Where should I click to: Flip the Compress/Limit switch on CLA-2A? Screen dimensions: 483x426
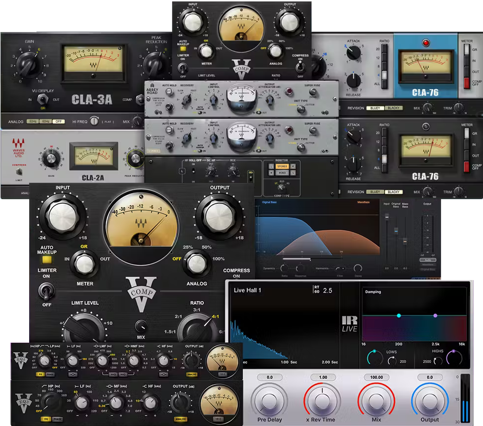(x=19, y=172)
